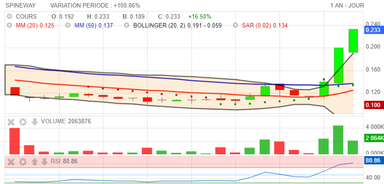Open VOLUME panel settings gear
This screenshot has width=384, height=184.
(23, 121)
